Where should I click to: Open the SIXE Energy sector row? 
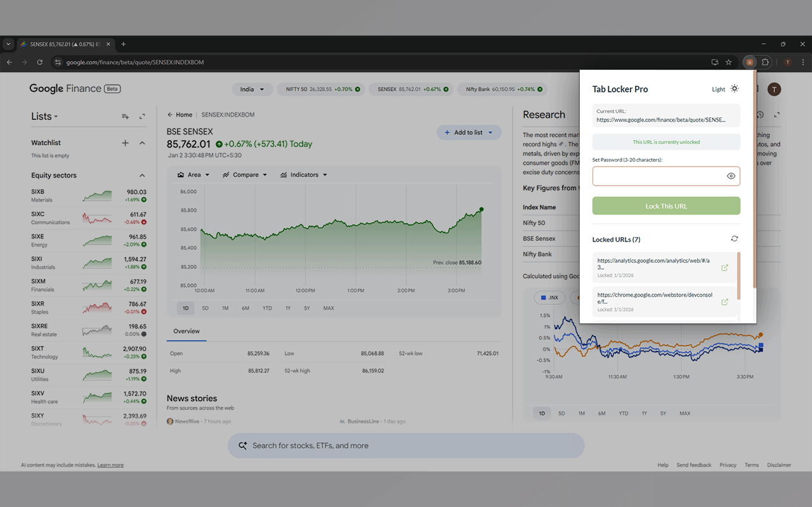point(89,240)
